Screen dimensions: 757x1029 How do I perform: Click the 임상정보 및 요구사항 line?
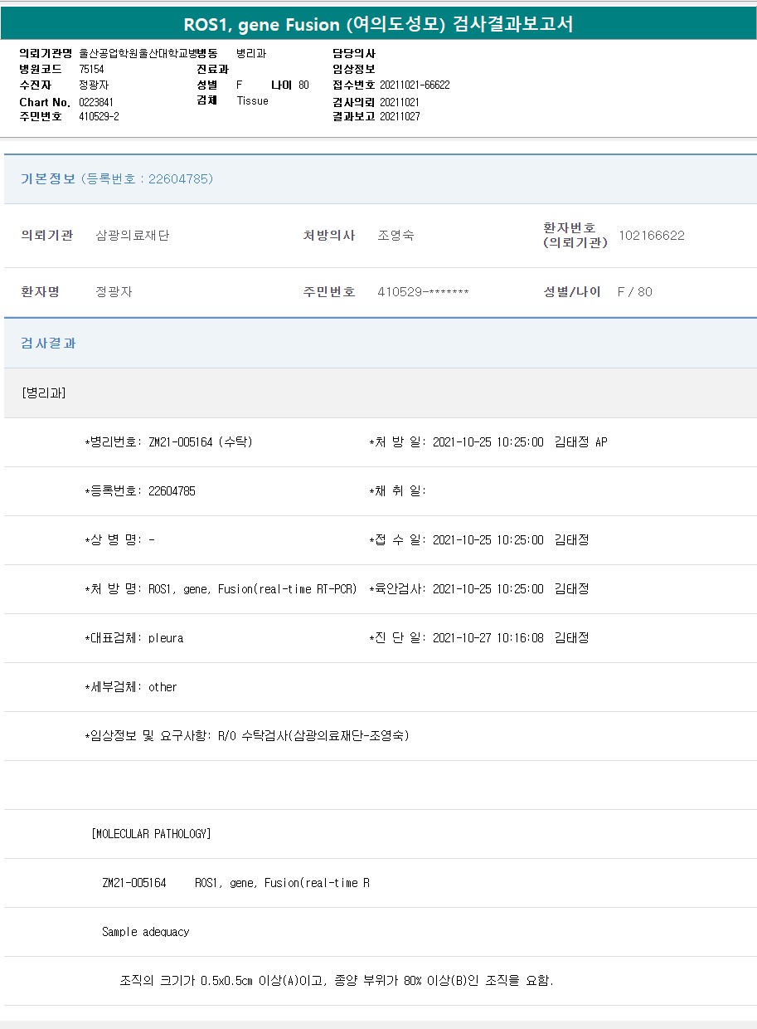coord(247,736)
